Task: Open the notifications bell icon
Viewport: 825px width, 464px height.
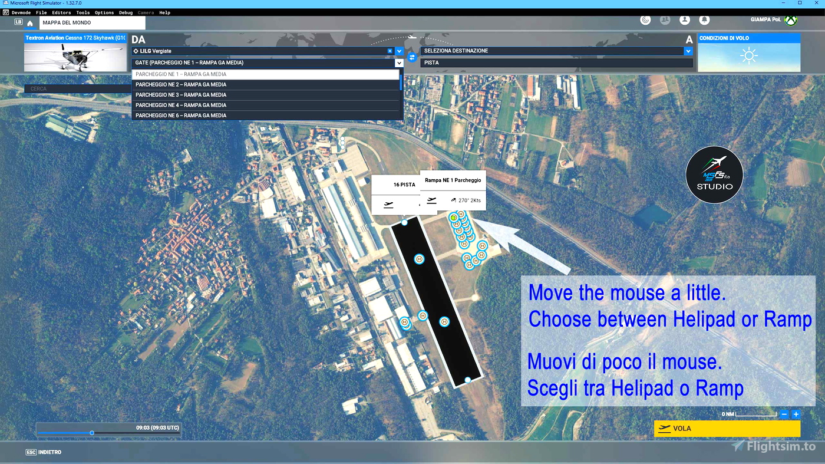Action: pyautogui.click(x=704, y=20)
